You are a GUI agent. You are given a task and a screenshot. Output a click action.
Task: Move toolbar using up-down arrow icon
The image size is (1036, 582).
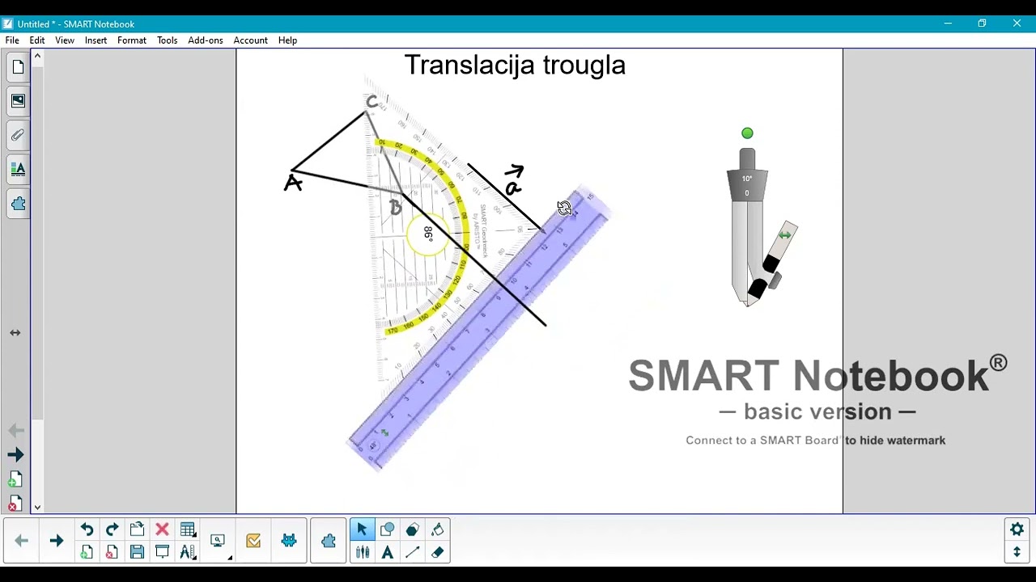1017,552
